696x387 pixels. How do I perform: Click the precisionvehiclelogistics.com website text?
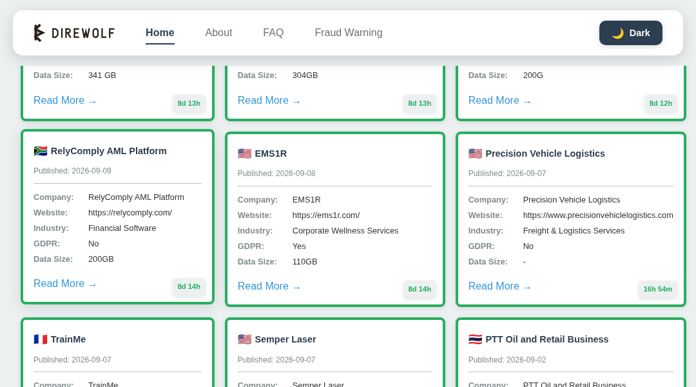(598, 215)
